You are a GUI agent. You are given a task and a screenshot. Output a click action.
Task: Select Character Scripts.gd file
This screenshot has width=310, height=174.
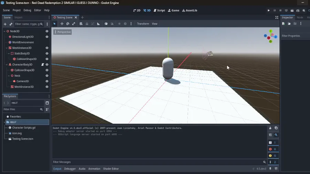tap(24, 128)
